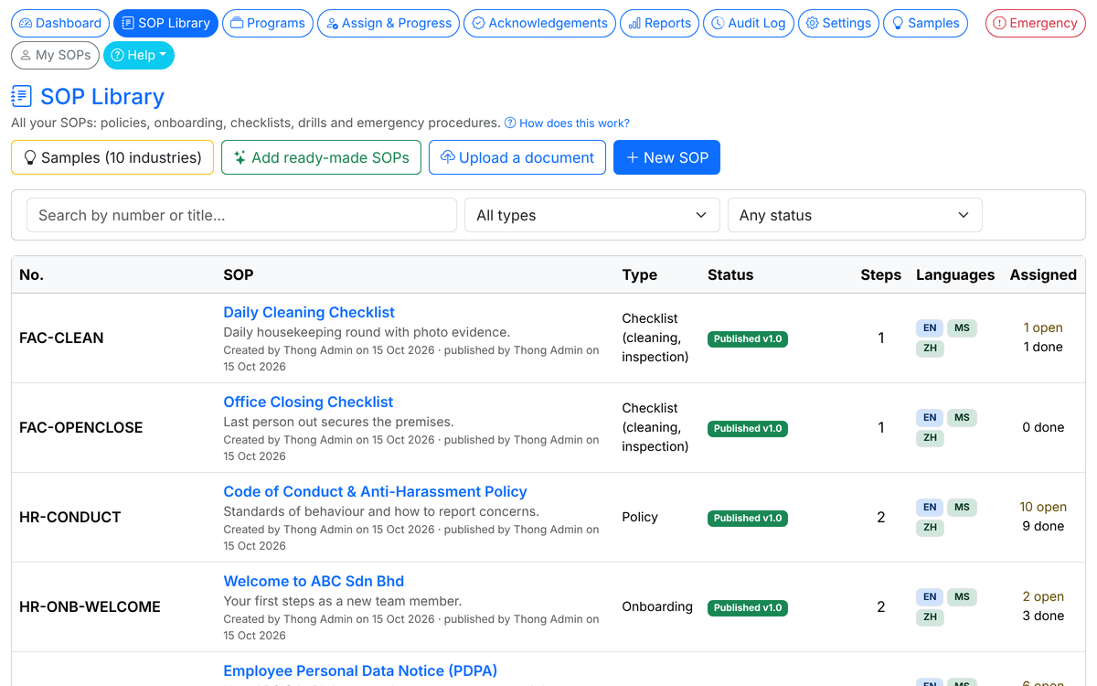Screen dimensions: 1097x686
Task: Expand the Help dropdown menu
Action: click(x=139, y=55)
